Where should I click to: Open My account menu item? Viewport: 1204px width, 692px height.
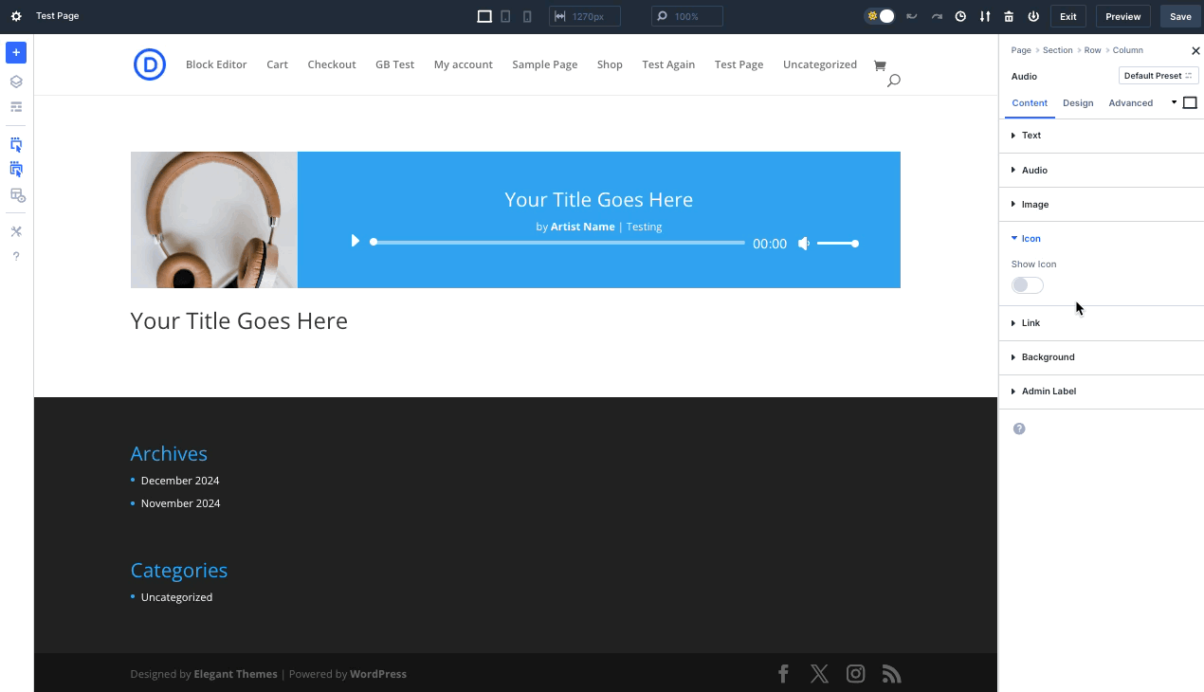point(464,64)
